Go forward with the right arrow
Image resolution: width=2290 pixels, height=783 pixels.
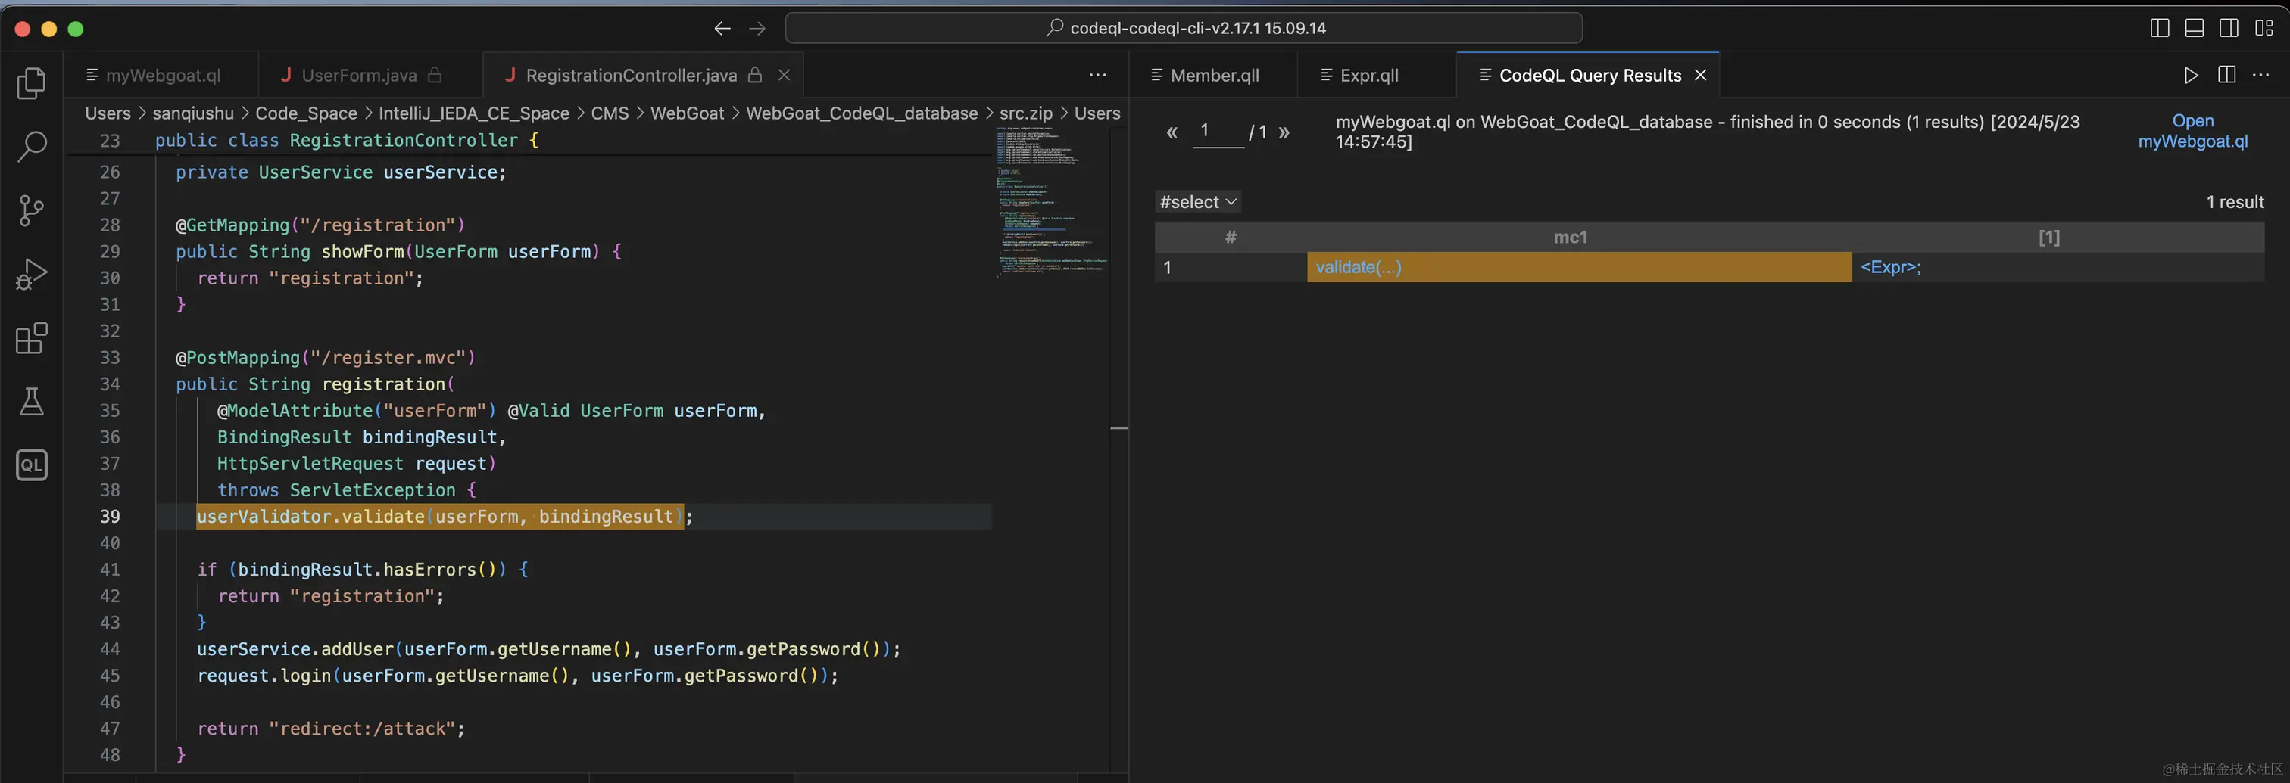tap(757, 29)
